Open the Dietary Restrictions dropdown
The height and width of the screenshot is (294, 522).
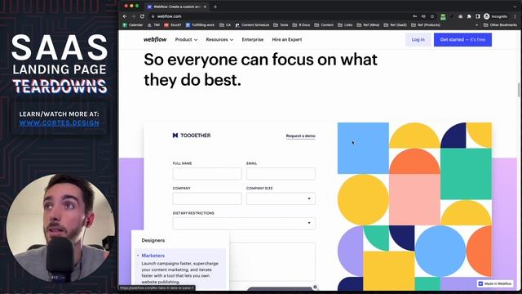coord(244,223)
